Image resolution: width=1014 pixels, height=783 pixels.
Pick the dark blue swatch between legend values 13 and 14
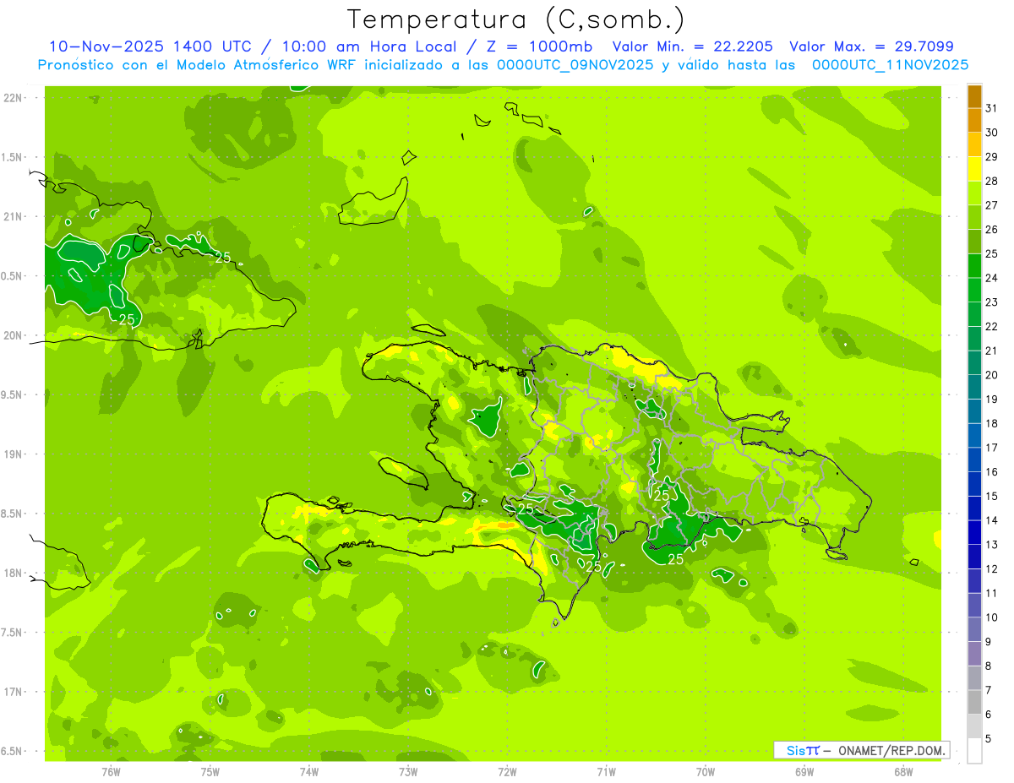[974, 532]
